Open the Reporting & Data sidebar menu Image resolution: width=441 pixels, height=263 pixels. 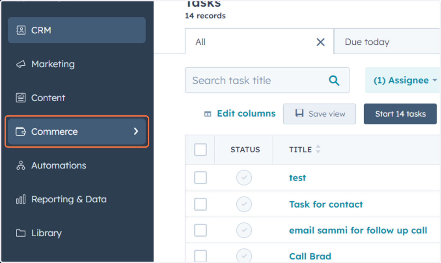[x=77, y=199]
